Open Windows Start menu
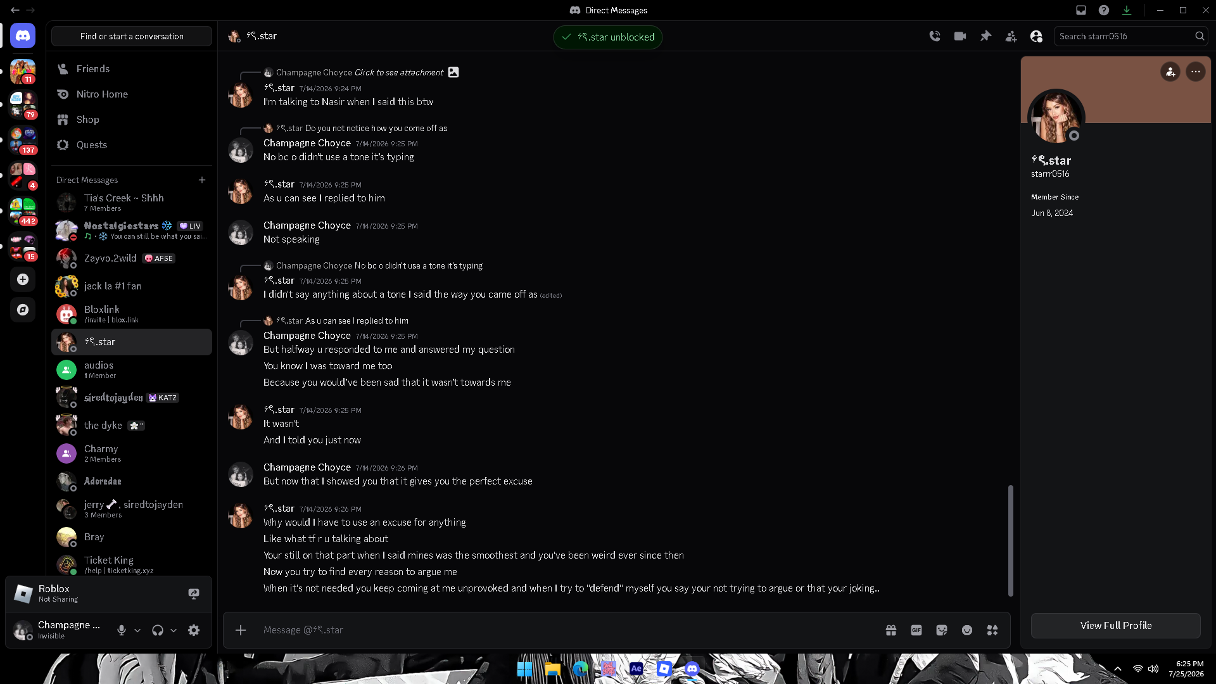This screenshot has height=684, width=1216. pyautogui.click(x=524, y=669)
